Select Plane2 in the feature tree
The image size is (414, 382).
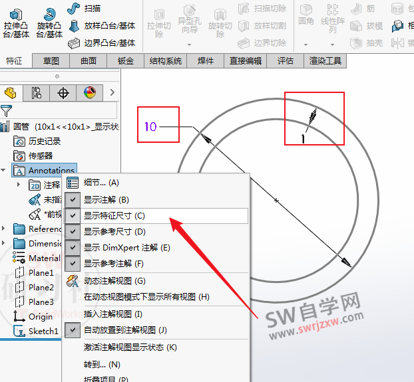35,287
